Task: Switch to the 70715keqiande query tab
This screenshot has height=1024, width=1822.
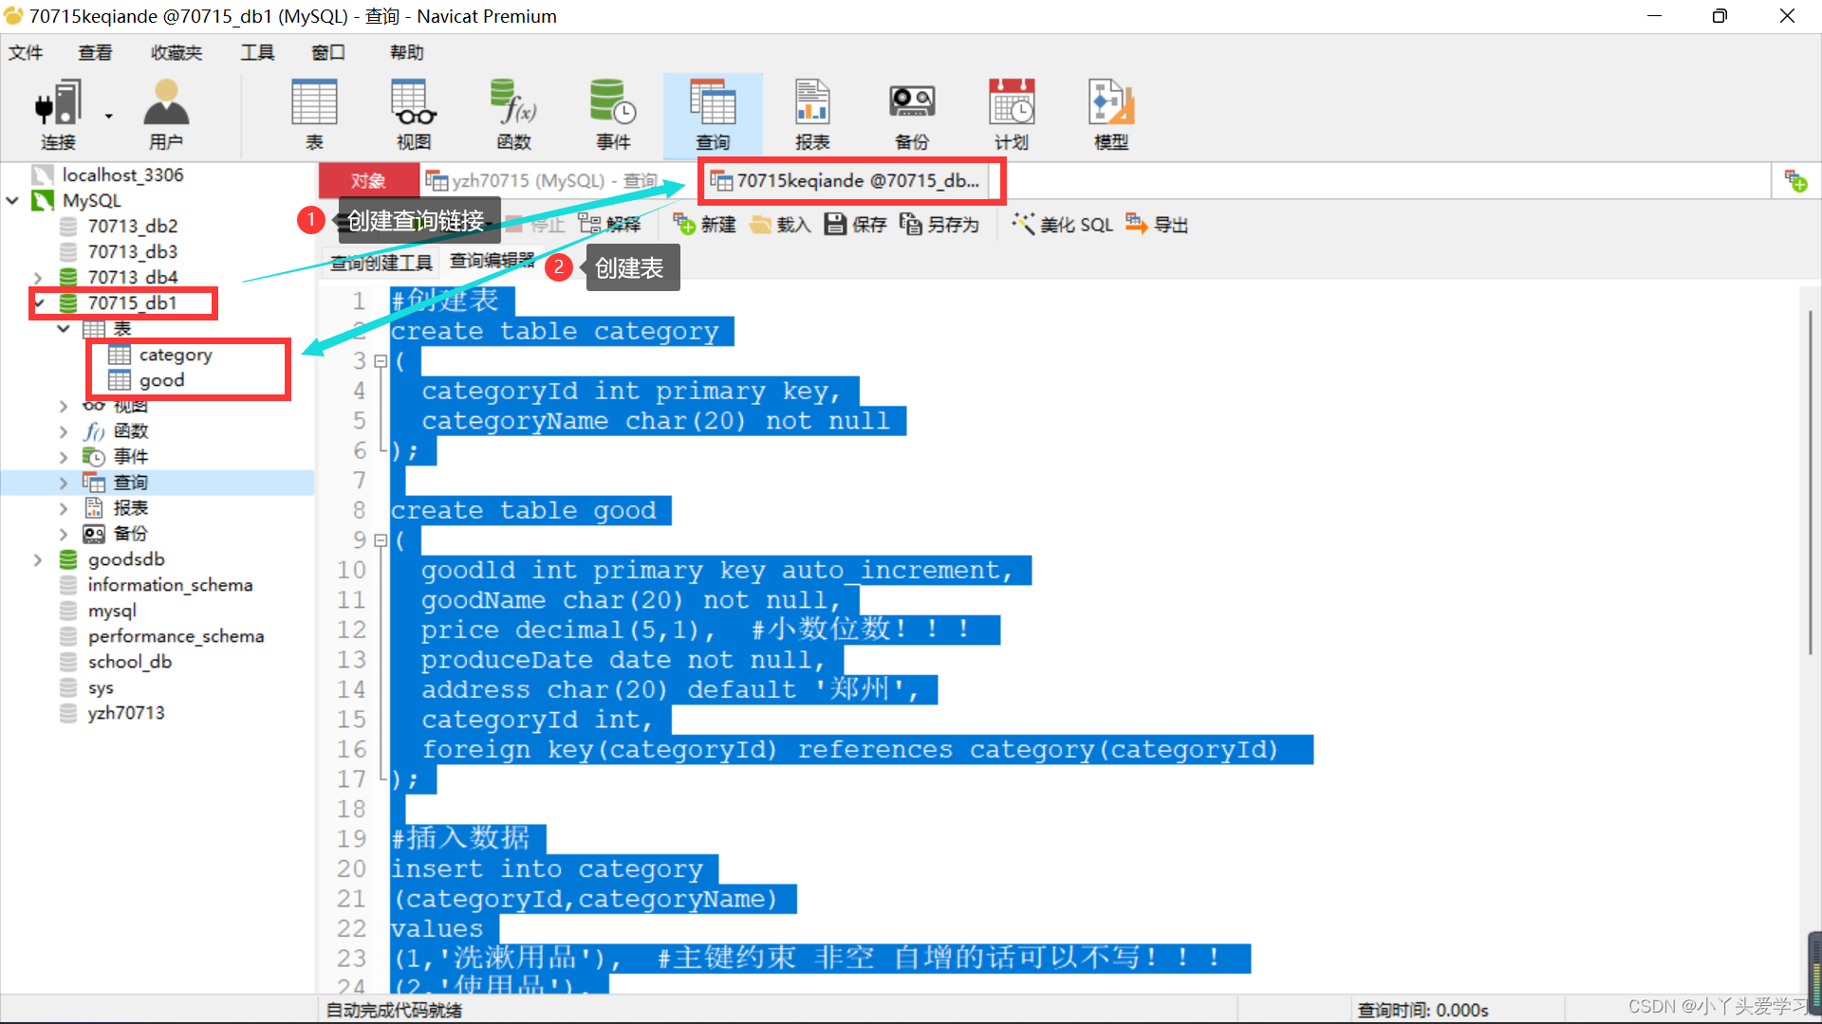Action: 846,181
